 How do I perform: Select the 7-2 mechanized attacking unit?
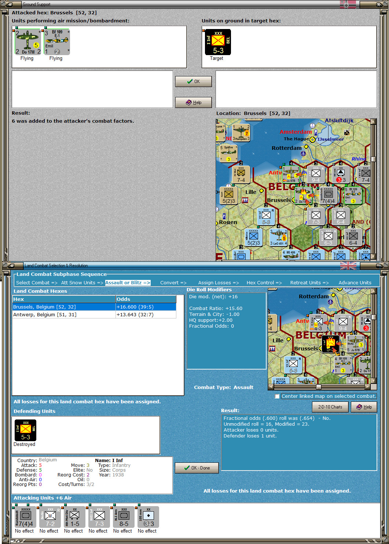tap(50, 517)
